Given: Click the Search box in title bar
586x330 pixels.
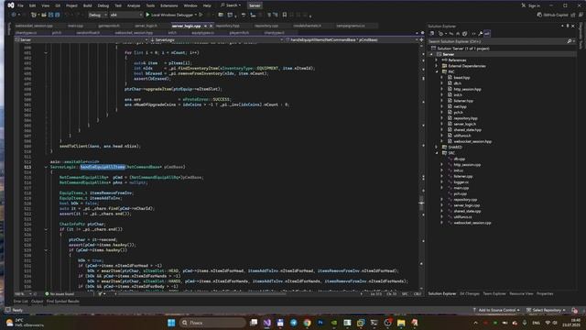Looking at the screenshot, I should (x=231, y=5).
